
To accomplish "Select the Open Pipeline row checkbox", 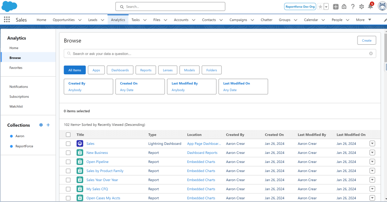I will (x=68, y=162).
